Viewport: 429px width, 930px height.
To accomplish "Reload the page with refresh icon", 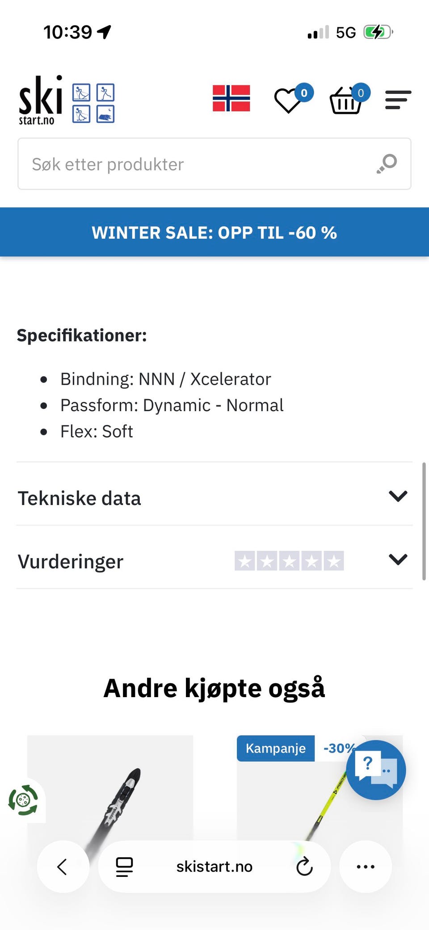I will coord(304,867).
